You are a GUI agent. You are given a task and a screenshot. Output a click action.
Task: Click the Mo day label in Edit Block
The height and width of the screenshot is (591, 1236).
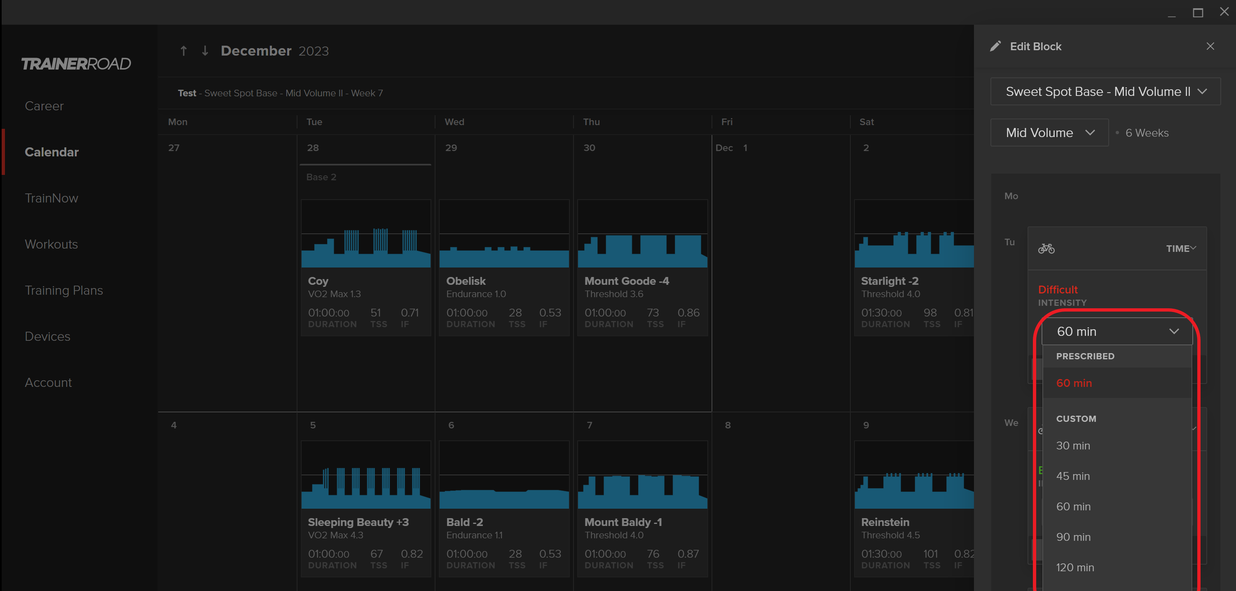click(1011, 196)
